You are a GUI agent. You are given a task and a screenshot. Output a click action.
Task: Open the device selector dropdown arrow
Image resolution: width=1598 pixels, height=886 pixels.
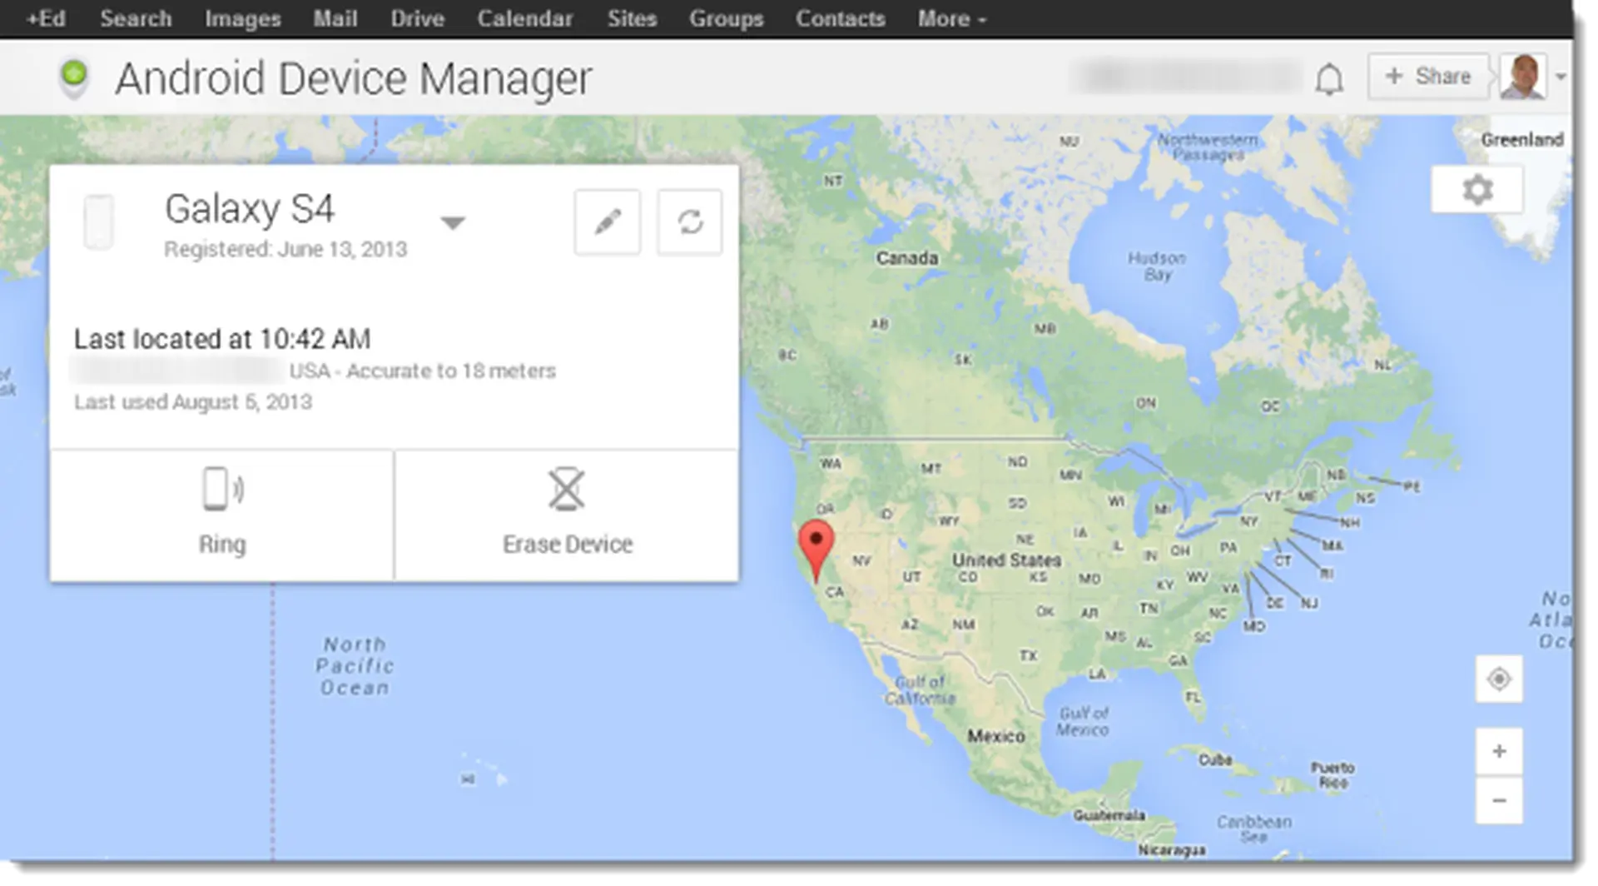pyautogui.click(x=453, y=222)
